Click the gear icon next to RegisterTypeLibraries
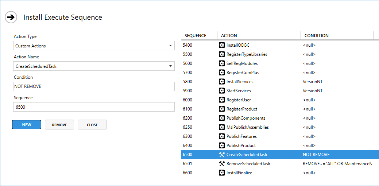This screenshot has width=379, height=186. tap(221, 54)
